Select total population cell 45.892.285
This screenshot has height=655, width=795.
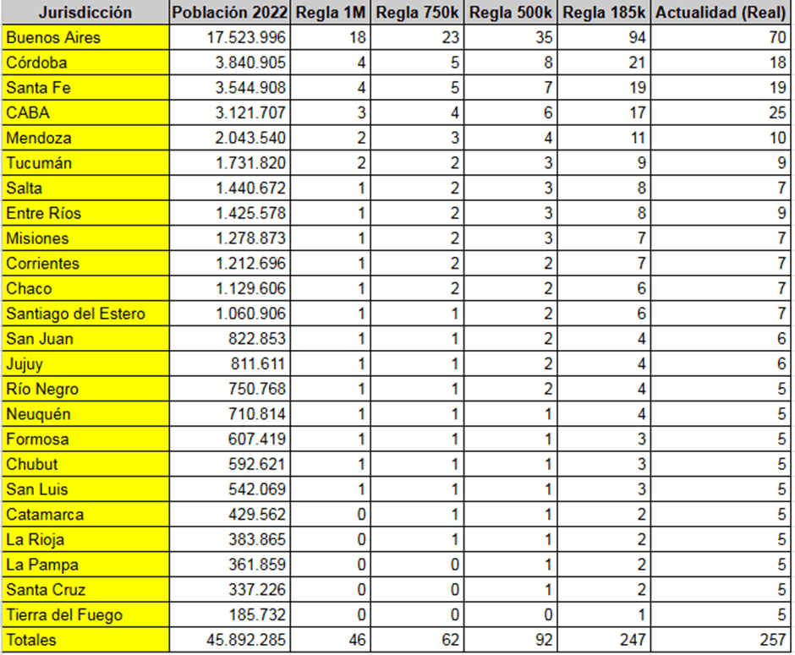coord(229,640)
